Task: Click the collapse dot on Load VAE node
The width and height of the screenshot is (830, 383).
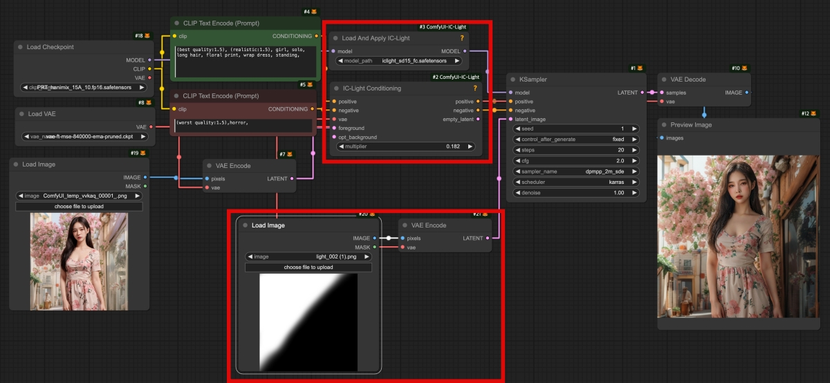Action: [x=21, y=114]
